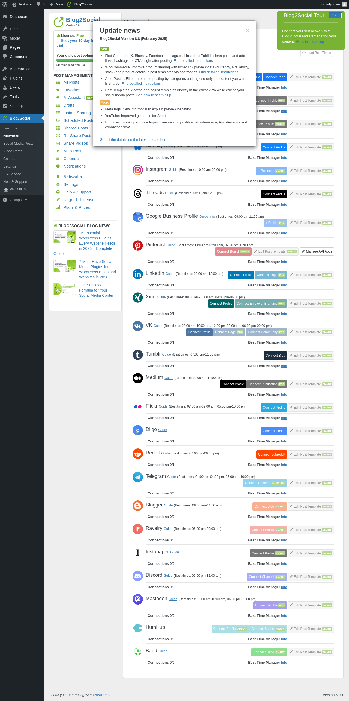
Task: Click the Collapse Menu arrow icon
Action: click(x=5, y=200)
